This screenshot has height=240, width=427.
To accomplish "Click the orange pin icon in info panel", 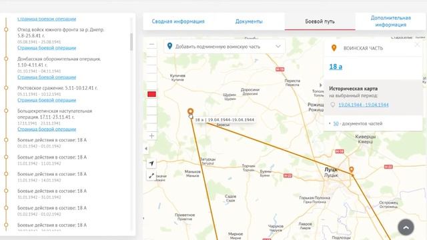I will [x=334, y=48].
